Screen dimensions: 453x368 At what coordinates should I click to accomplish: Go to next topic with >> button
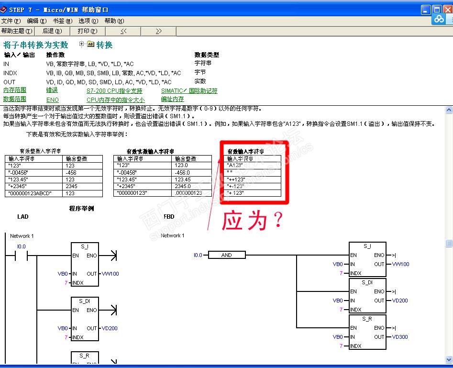tap(159, 31)
